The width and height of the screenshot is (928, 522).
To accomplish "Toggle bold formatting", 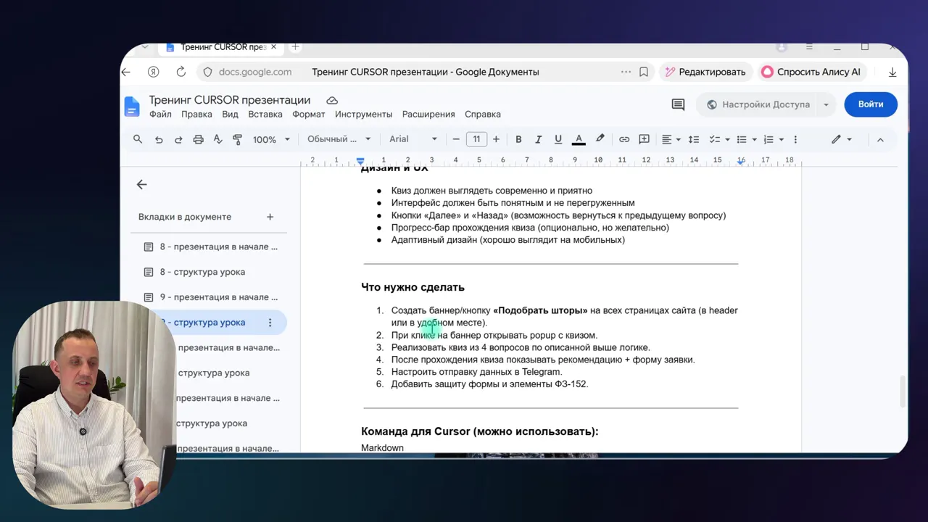I will tap(518, 139).
